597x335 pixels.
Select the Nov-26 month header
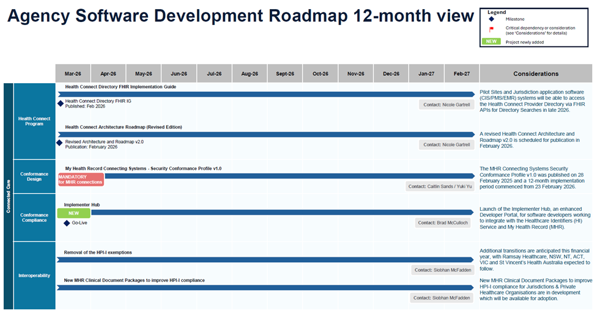coord(356,73)
